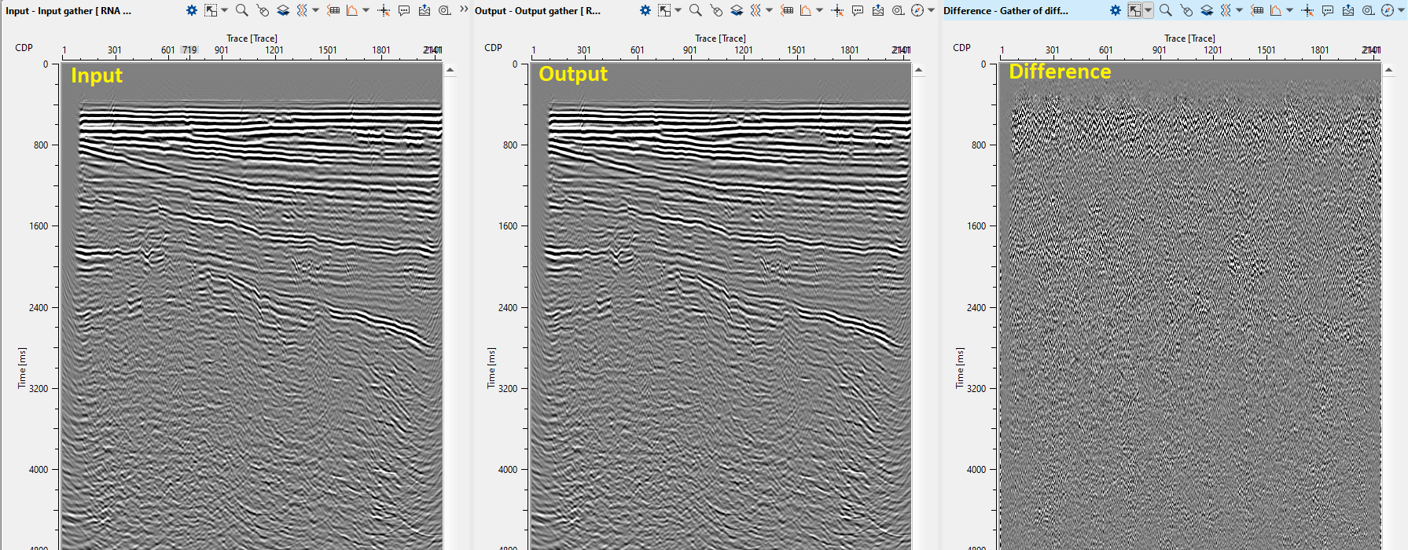Toggle selection rectangle mode in Input panel
1408x550 pixels.
click(x=210, y=10)
